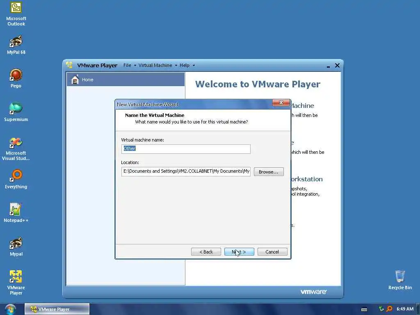Expand the Virtual Machine dropdown arrow

[176, 65]
